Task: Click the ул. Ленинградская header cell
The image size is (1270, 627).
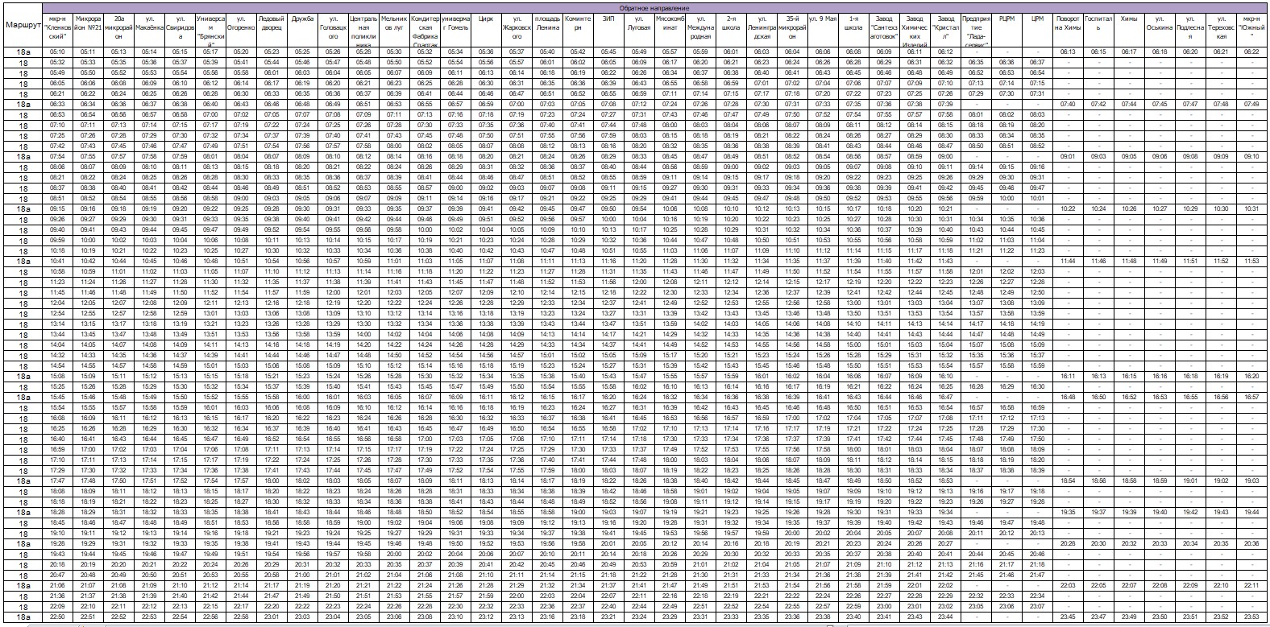Action: pos(762,30)
